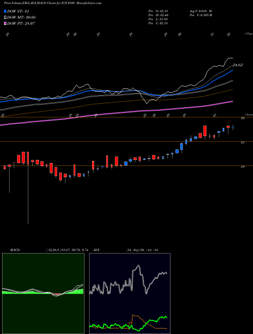Click the tall red candle near the 33 level
The width and height of the screenshot is (253, 334).
click(x=205, y=131)
